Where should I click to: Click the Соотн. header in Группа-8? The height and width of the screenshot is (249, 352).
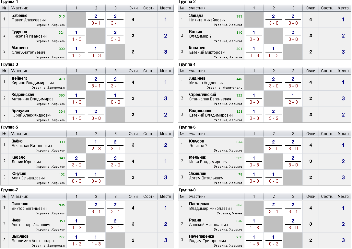pos(327,197)
